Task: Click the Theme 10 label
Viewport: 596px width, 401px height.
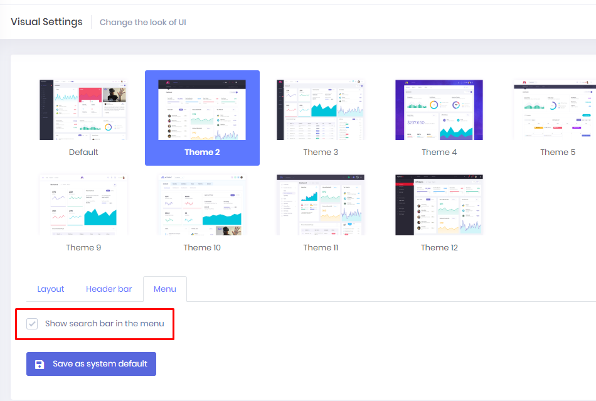Action: click(202, 247)
